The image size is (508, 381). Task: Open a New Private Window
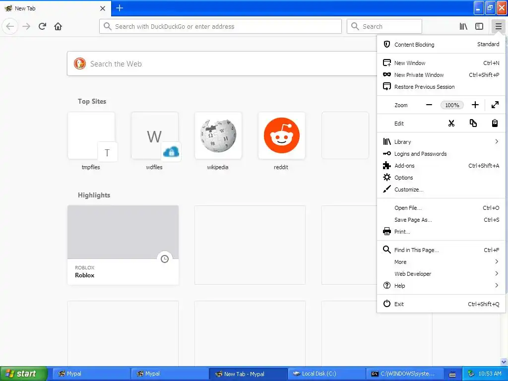(x=441, y=75)
